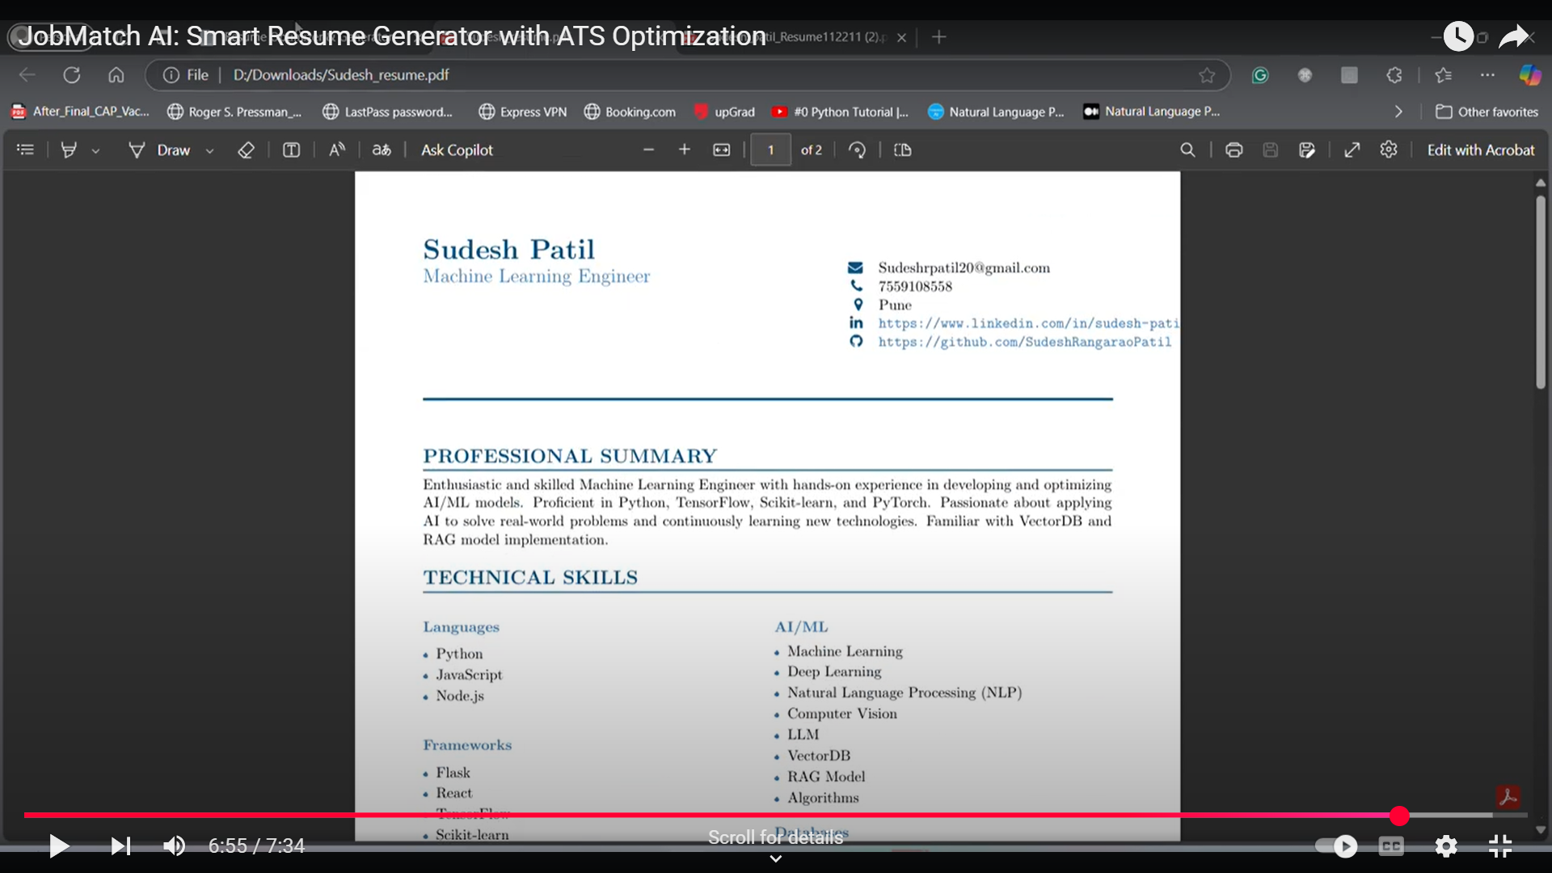Image resolution: width=1552 pixels, height=873 pixels.
Task: Toggle YouTube autoplay switch
Action: [x=1336, y=846]
